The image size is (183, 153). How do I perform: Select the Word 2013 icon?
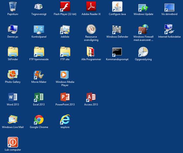tap(13, 97)
